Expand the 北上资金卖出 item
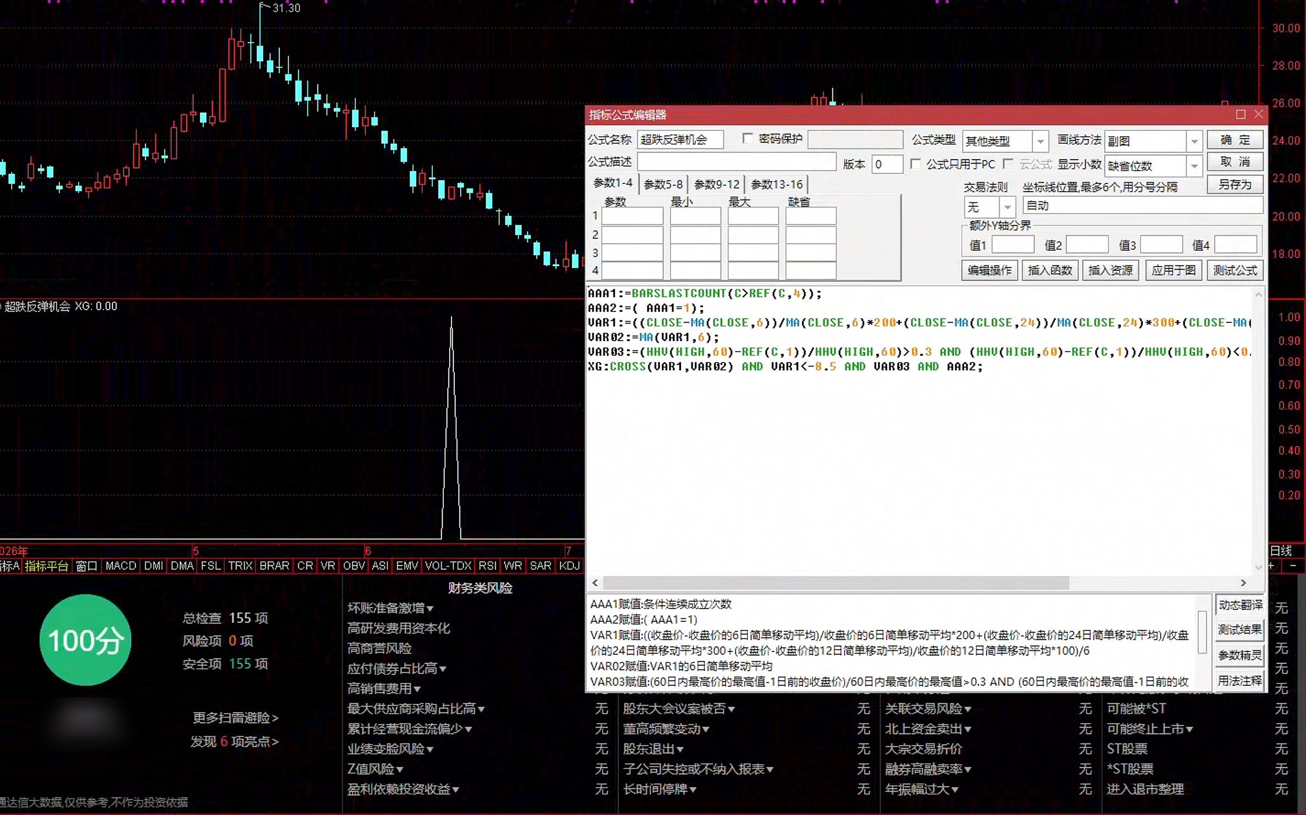This screenshot has width=1306, height=815. tap(929, 729)
